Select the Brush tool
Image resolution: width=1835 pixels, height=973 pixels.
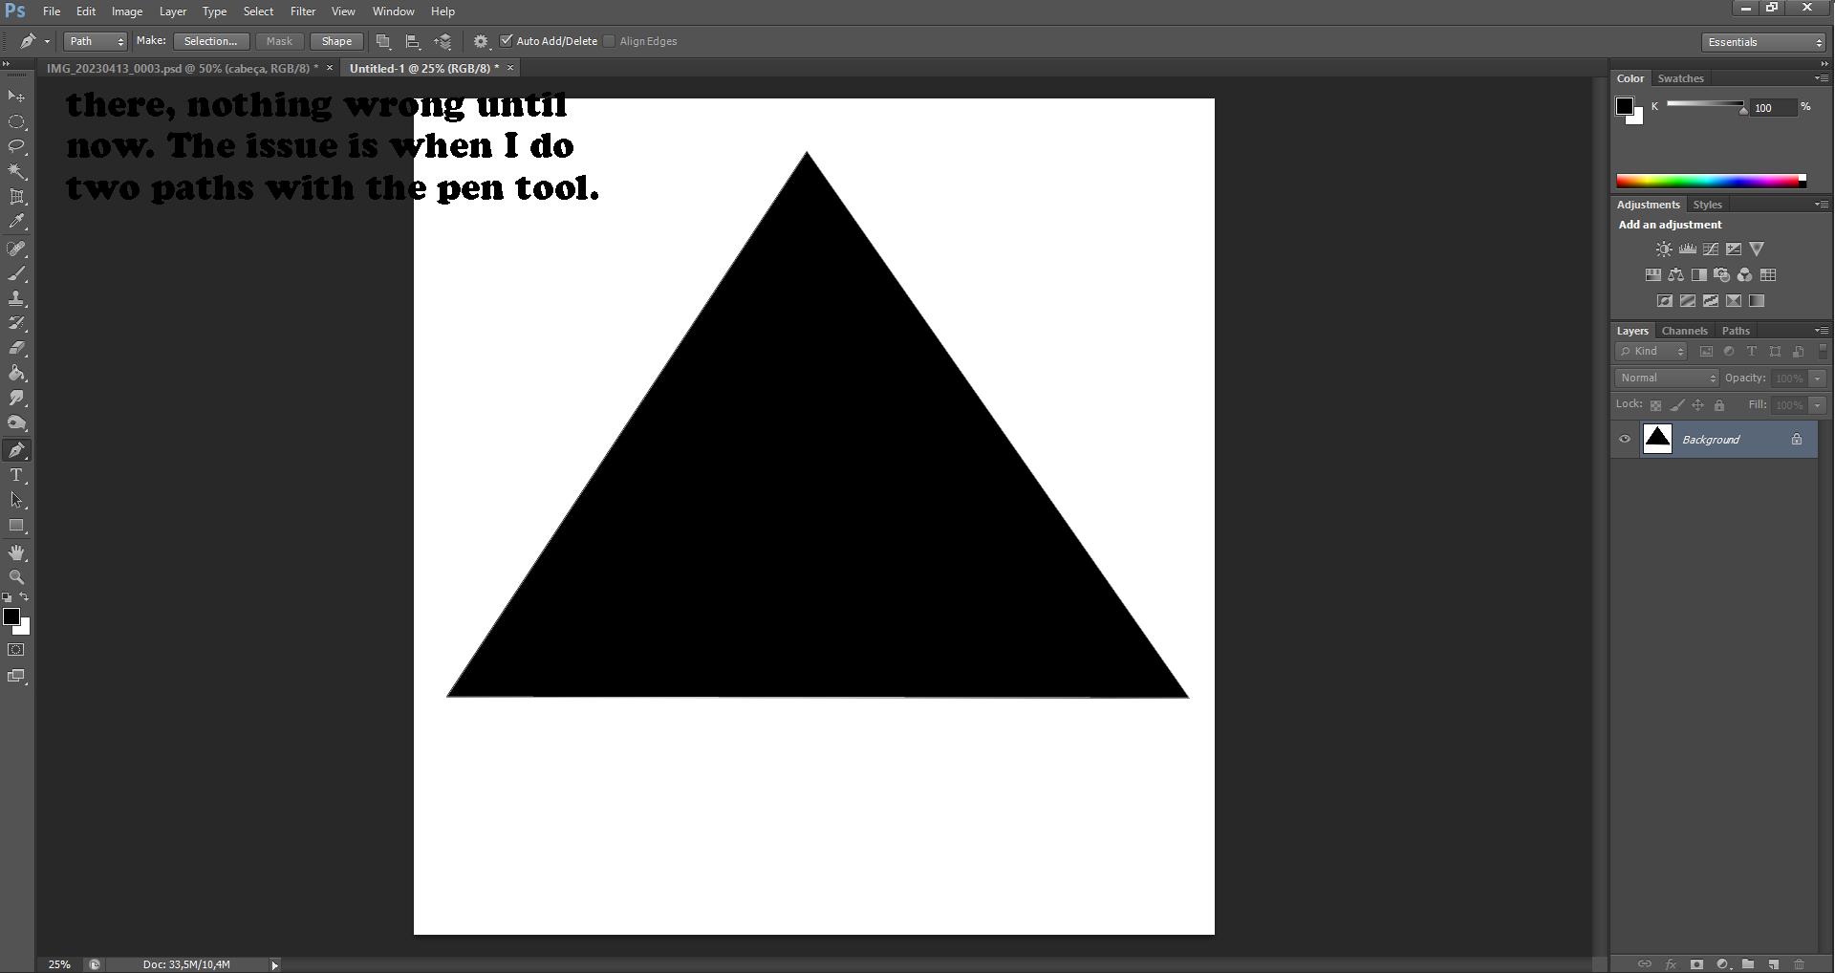click(x=16, y=273)
